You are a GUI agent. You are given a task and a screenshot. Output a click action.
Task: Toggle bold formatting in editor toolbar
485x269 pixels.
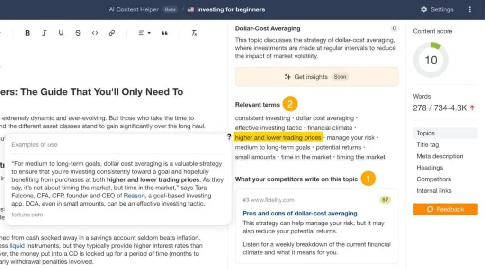(27, 33)
